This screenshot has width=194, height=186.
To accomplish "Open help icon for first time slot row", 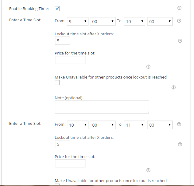I will point(179,21).
